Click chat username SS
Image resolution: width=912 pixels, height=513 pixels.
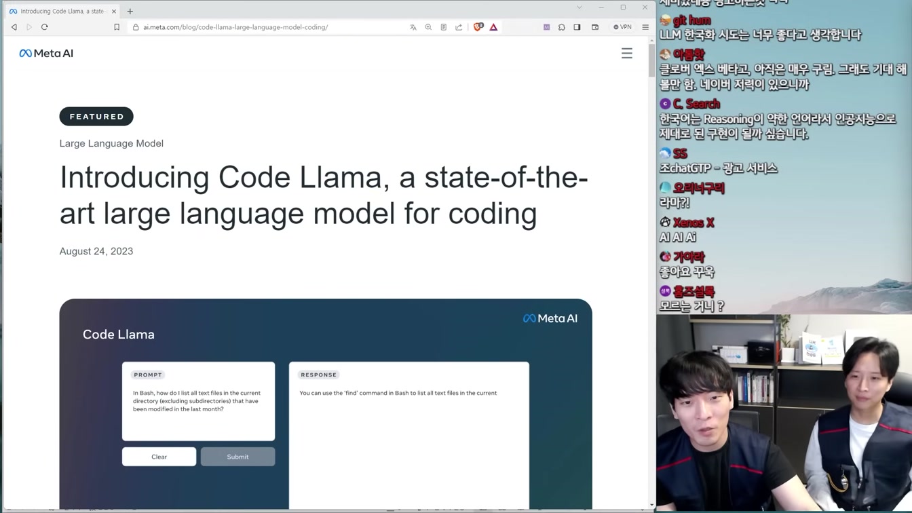tap(680, 153)
